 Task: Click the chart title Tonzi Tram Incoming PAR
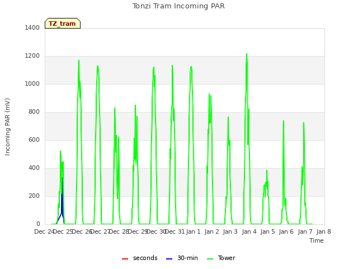coord(178,6)
